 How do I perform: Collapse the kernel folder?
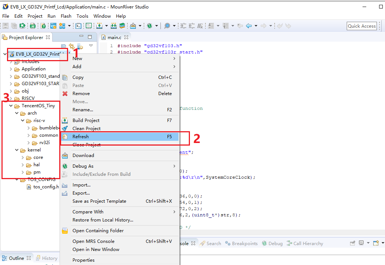(x=17, y=150)
